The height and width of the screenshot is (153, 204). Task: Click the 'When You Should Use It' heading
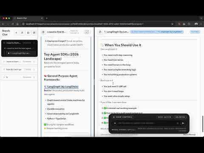click(x=123, y=45)
